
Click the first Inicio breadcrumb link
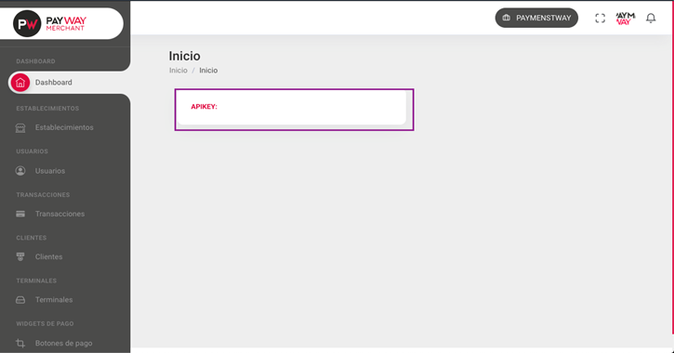[178, 71]
